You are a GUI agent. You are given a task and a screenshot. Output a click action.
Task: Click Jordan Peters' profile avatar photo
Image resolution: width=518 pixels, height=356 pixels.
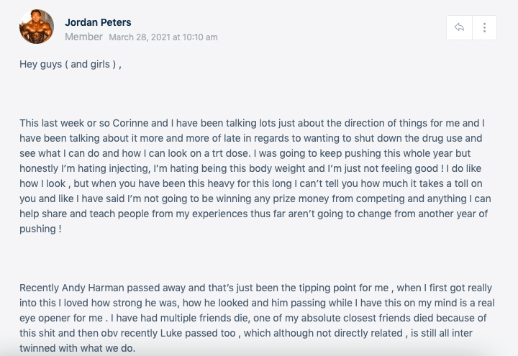click(36, 27)
